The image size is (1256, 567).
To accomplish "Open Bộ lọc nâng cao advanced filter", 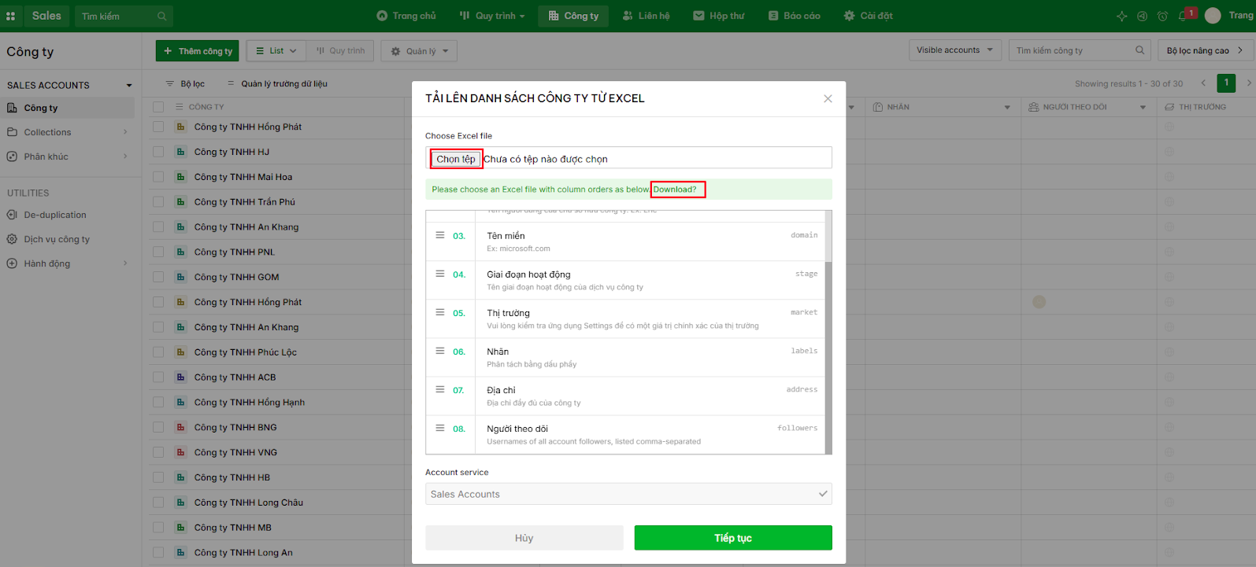I will click(x=1205, y=50).
